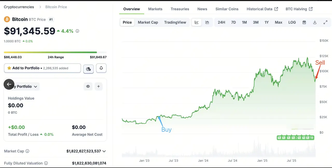Open the Cryptocurrencies breadcrumb link
The image size is (332, 168).
coord(19,7)
